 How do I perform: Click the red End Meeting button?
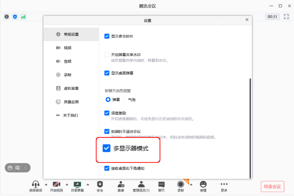(x=272, y=187)
